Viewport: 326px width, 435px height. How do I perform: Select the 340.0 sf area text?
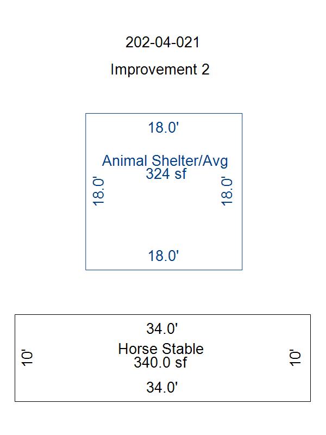click(x=160, y=362)
